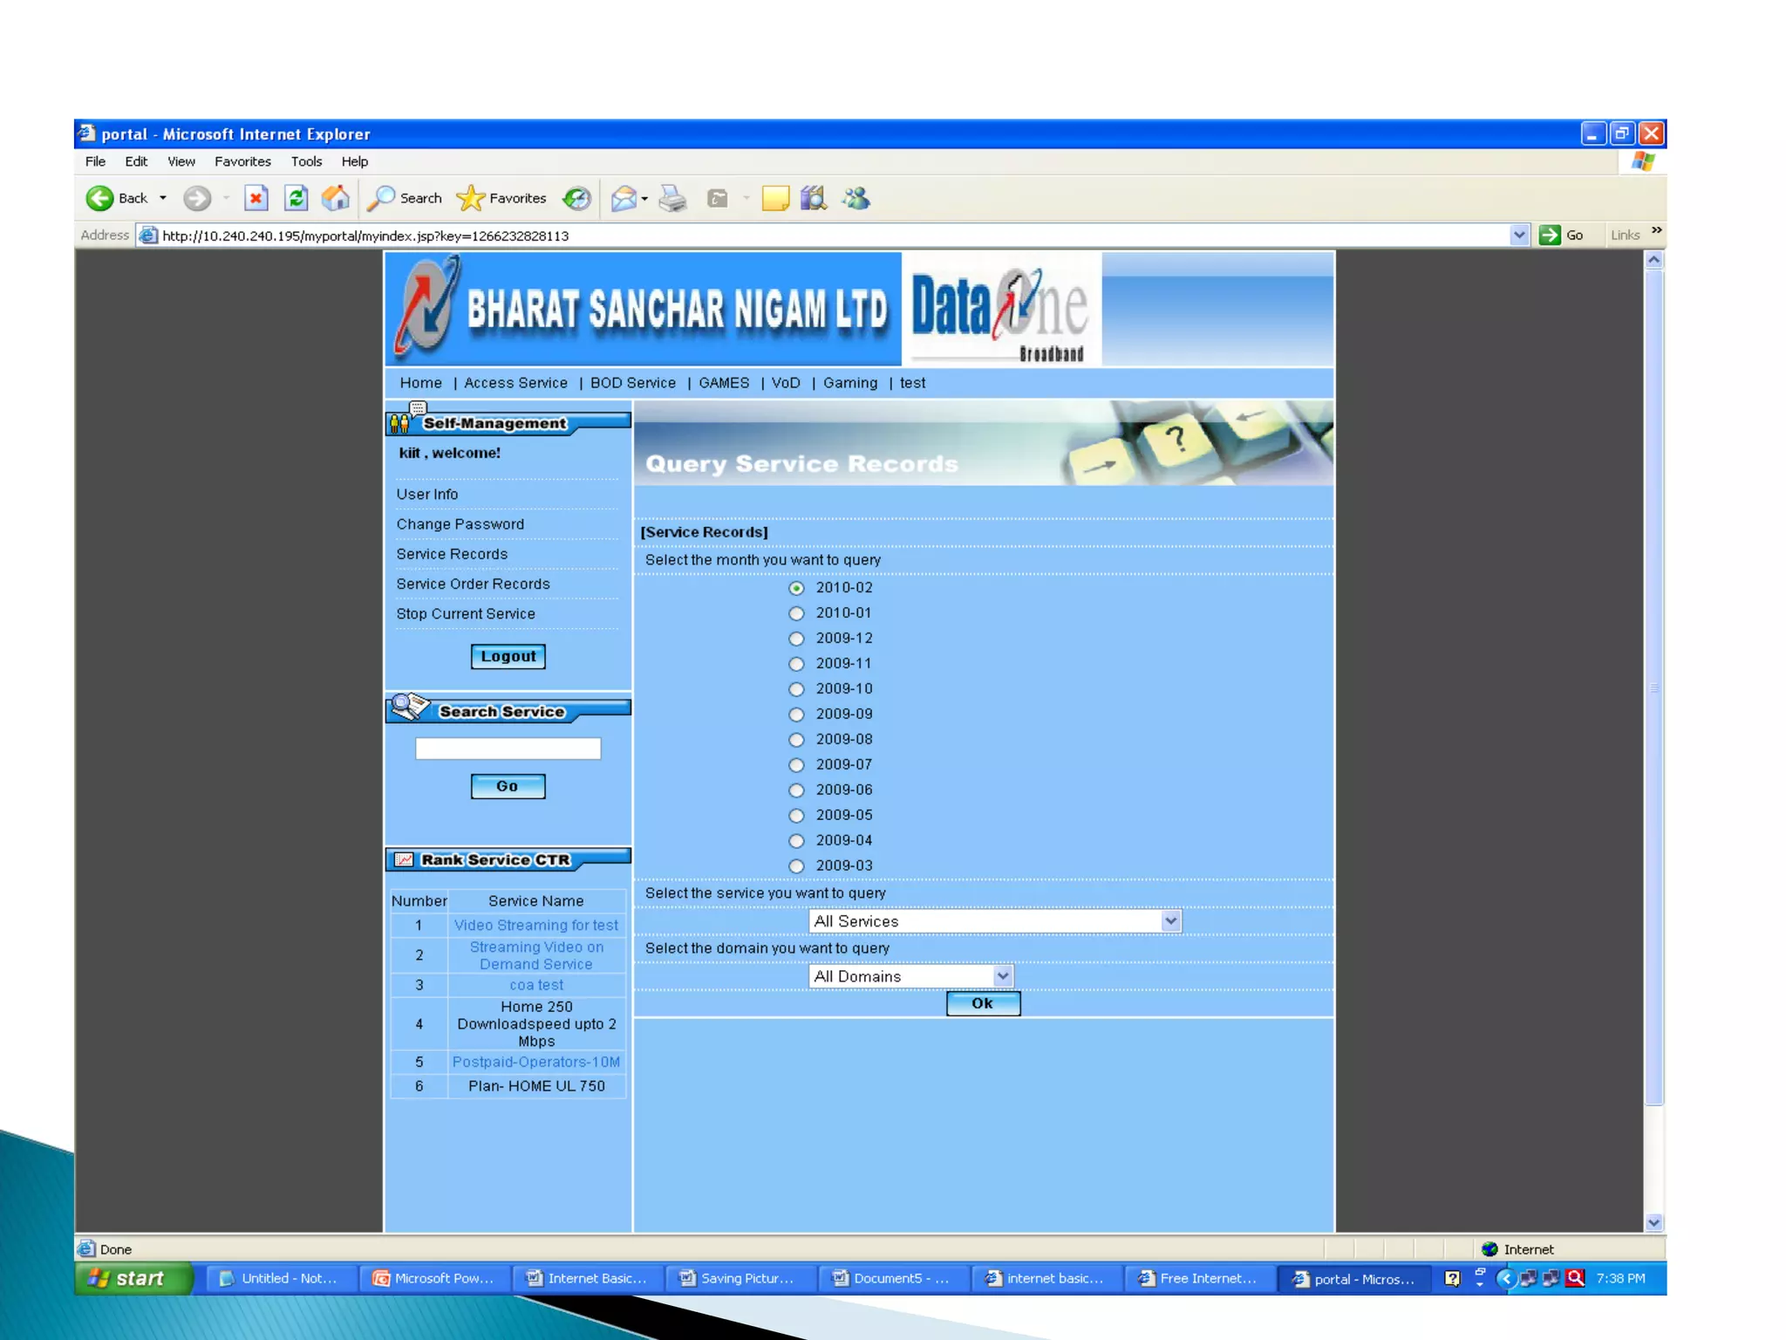
Task: Open BOD Service navigation tab
Action: click(632, 383)
